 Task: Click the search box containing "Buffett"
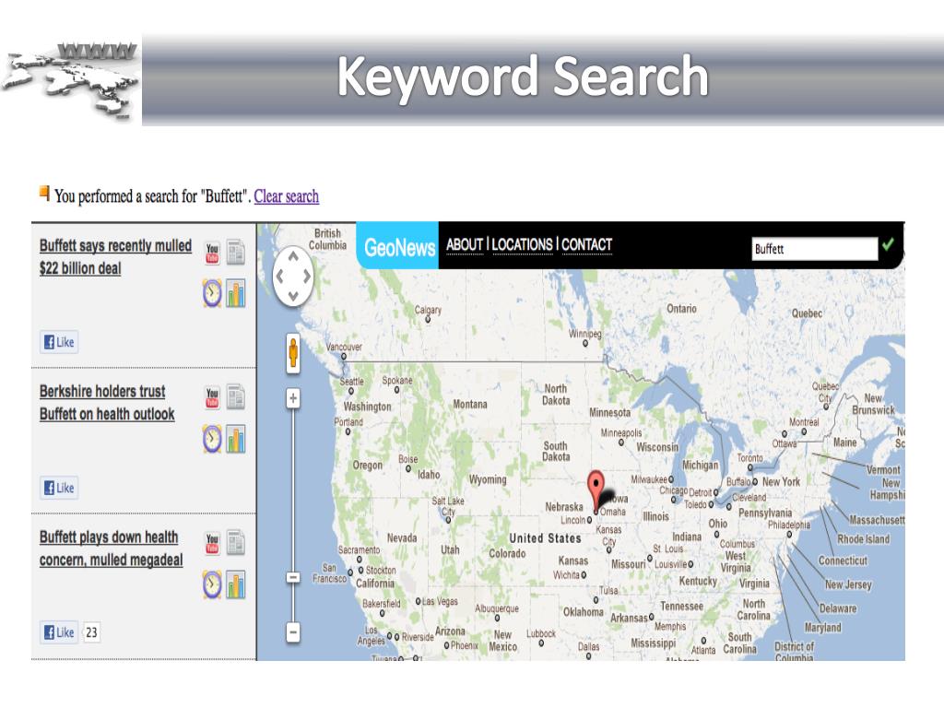coord(815,249)
